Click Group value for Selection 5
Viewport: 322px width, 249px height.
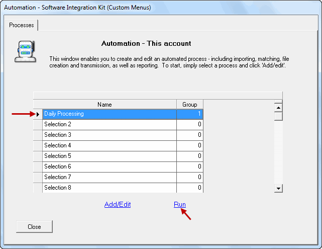[190, 156]
